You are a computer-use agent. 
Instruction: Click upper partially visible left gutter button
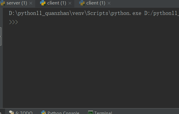click(1, 32)
